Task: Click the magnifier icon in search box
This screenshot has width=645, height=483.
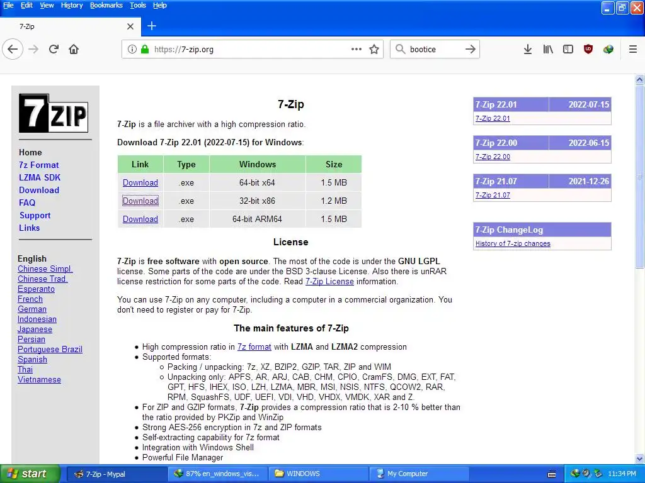Action: tap(400, 49)
